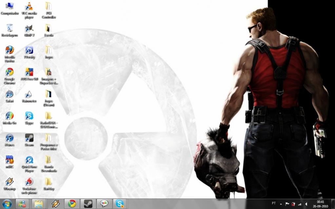The image size is (335, 209).
Task: Select the Steam desktop shortcut
Action: coord(29,140)
